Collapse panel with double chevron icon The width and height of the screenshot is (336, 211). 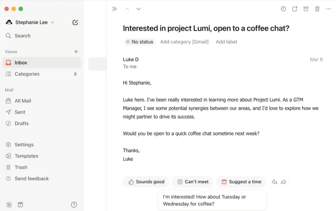coord(114,9)
